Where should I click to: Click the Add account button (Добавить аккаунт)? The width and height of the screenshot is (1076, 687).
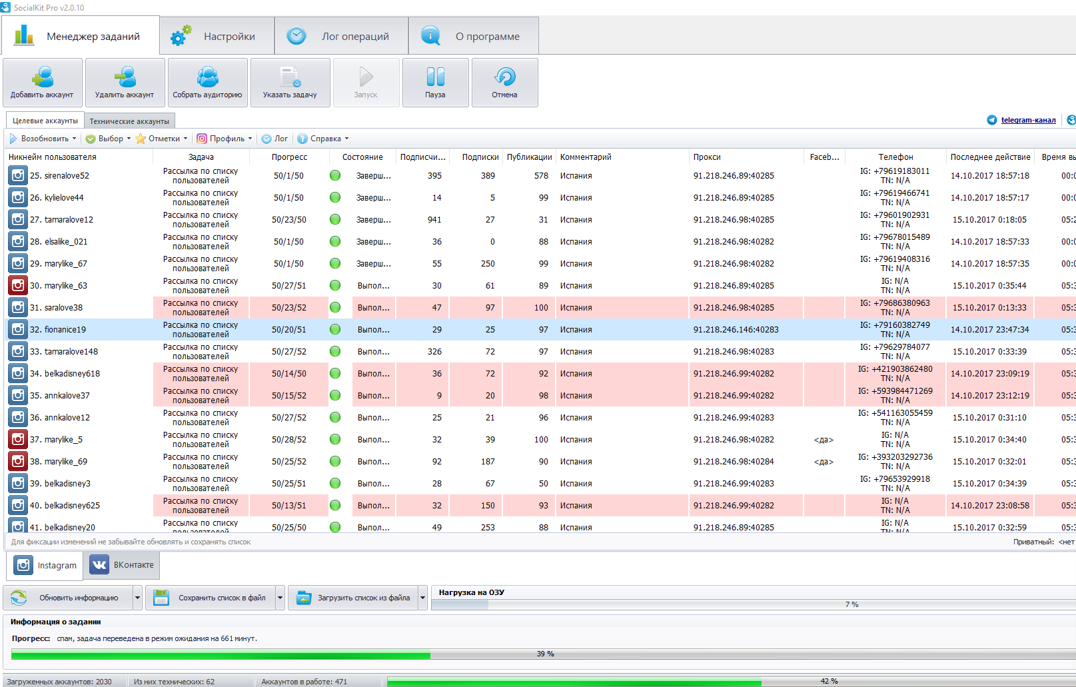(x=43, y=83)
